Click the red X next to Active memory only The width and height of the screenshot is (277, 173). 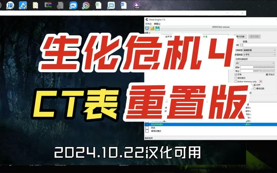(x=261, y=81)
